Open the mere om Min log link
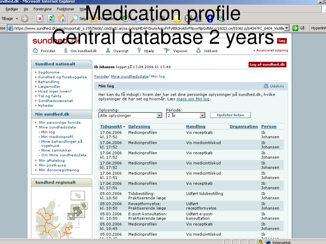The height and width of the screenshot is (244, 326). 193,99
